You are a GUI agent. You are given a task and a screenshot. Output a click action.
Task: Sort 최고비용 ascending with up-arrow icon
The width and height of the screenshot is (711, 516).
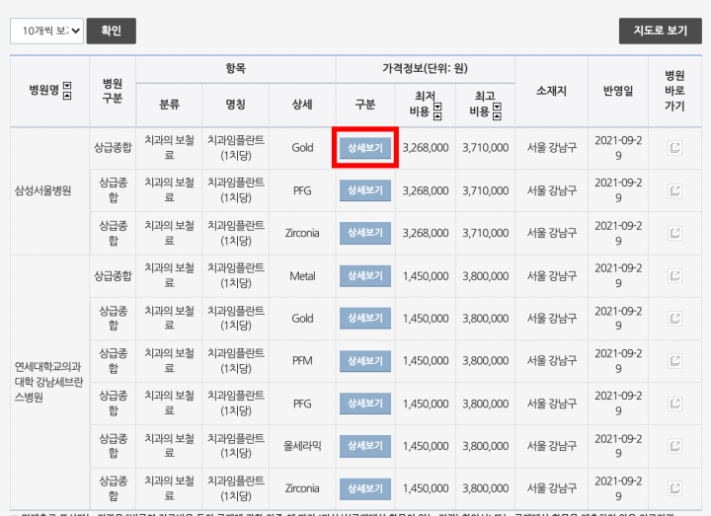(x=498, y=116)
